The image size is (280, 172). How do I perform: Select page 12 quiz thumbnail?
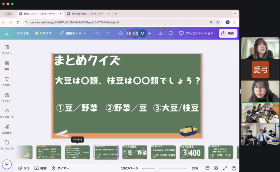coord(164,152)
